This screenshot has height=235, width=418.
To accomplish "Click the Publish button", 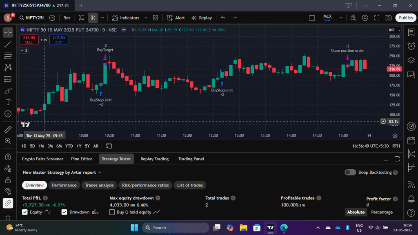I will click(x=406, y=18).
